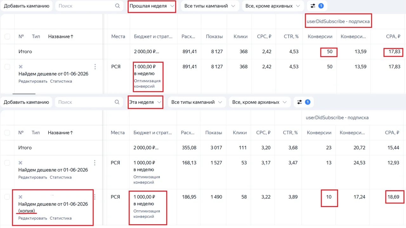The width and height of the screenshot is (406, 228).
Task: Sort by 'Название' header in the 'Прошлая неделя' table
Action: tap(61, 36)
